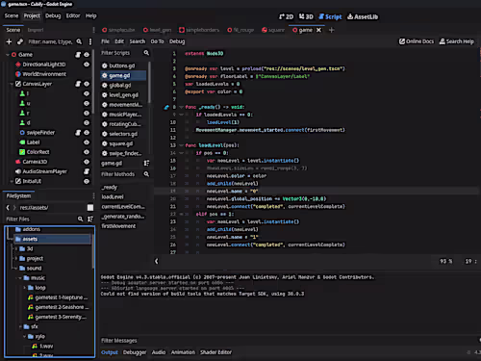Screen dimensions: 481x361
Task: Click the scripts list vertical scrollbar
Action: point(149,82)
